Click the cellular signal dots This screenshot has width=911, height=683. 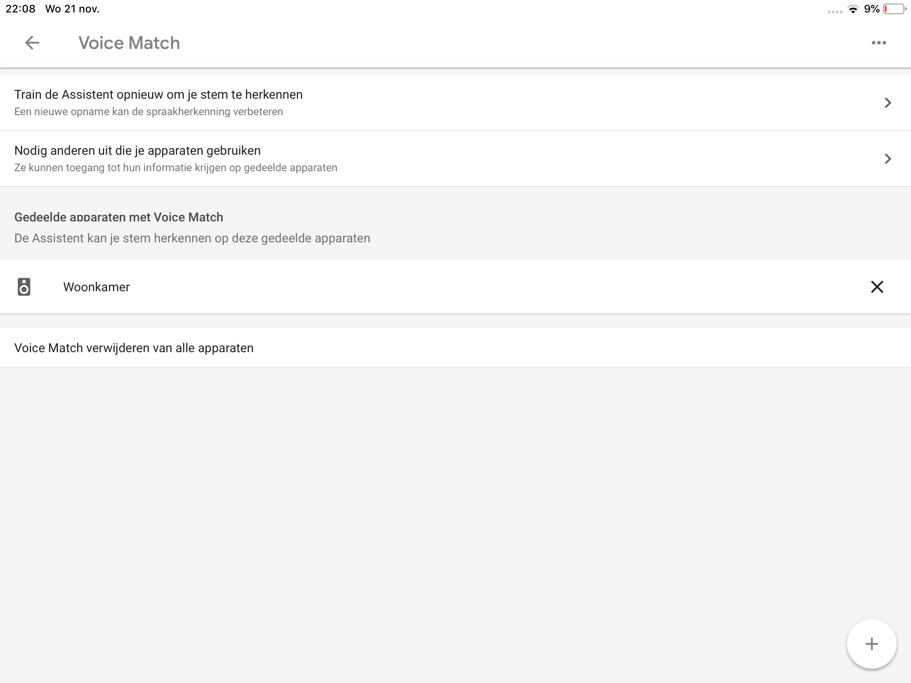click(834, 12)
